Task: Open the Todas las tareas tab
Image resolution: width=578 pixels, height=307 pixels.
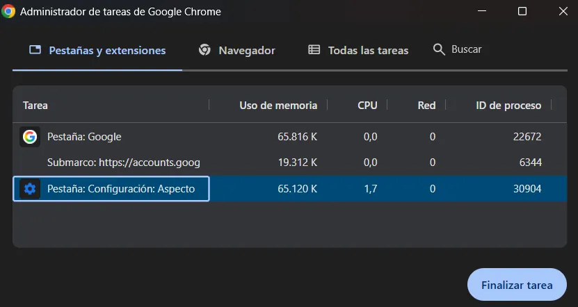Action: (x=358, y=51)
